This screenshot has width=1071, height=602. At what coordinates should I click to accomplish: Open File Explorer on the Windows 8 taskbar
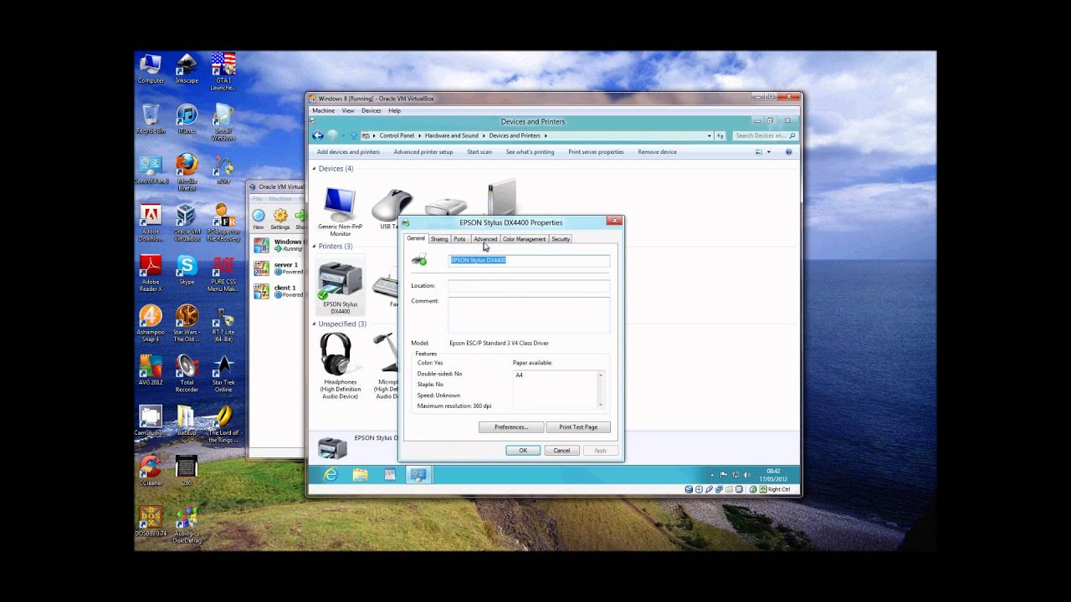point(360,474)
